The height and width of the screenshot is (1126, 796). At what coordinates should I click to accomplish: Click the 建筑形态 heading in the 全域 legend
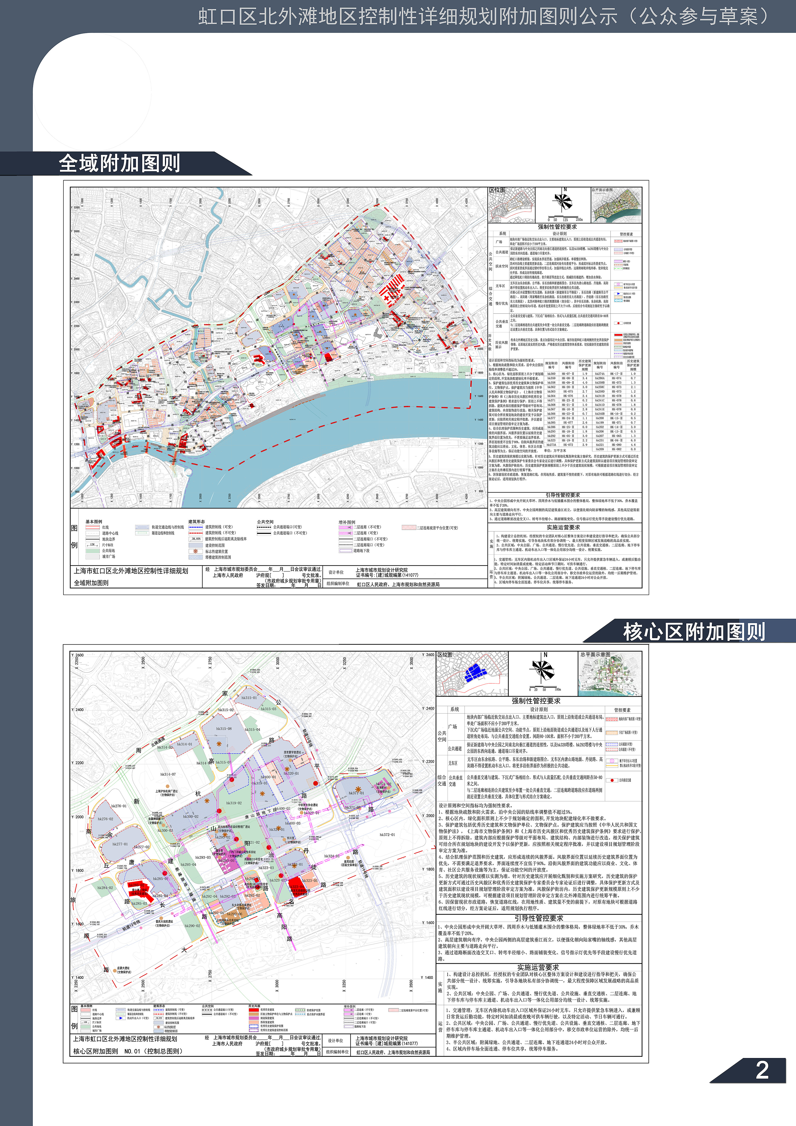pos(197,522)
